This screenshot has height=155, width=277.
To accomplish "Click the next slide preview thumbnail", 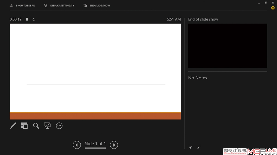I will click(227, 46).
